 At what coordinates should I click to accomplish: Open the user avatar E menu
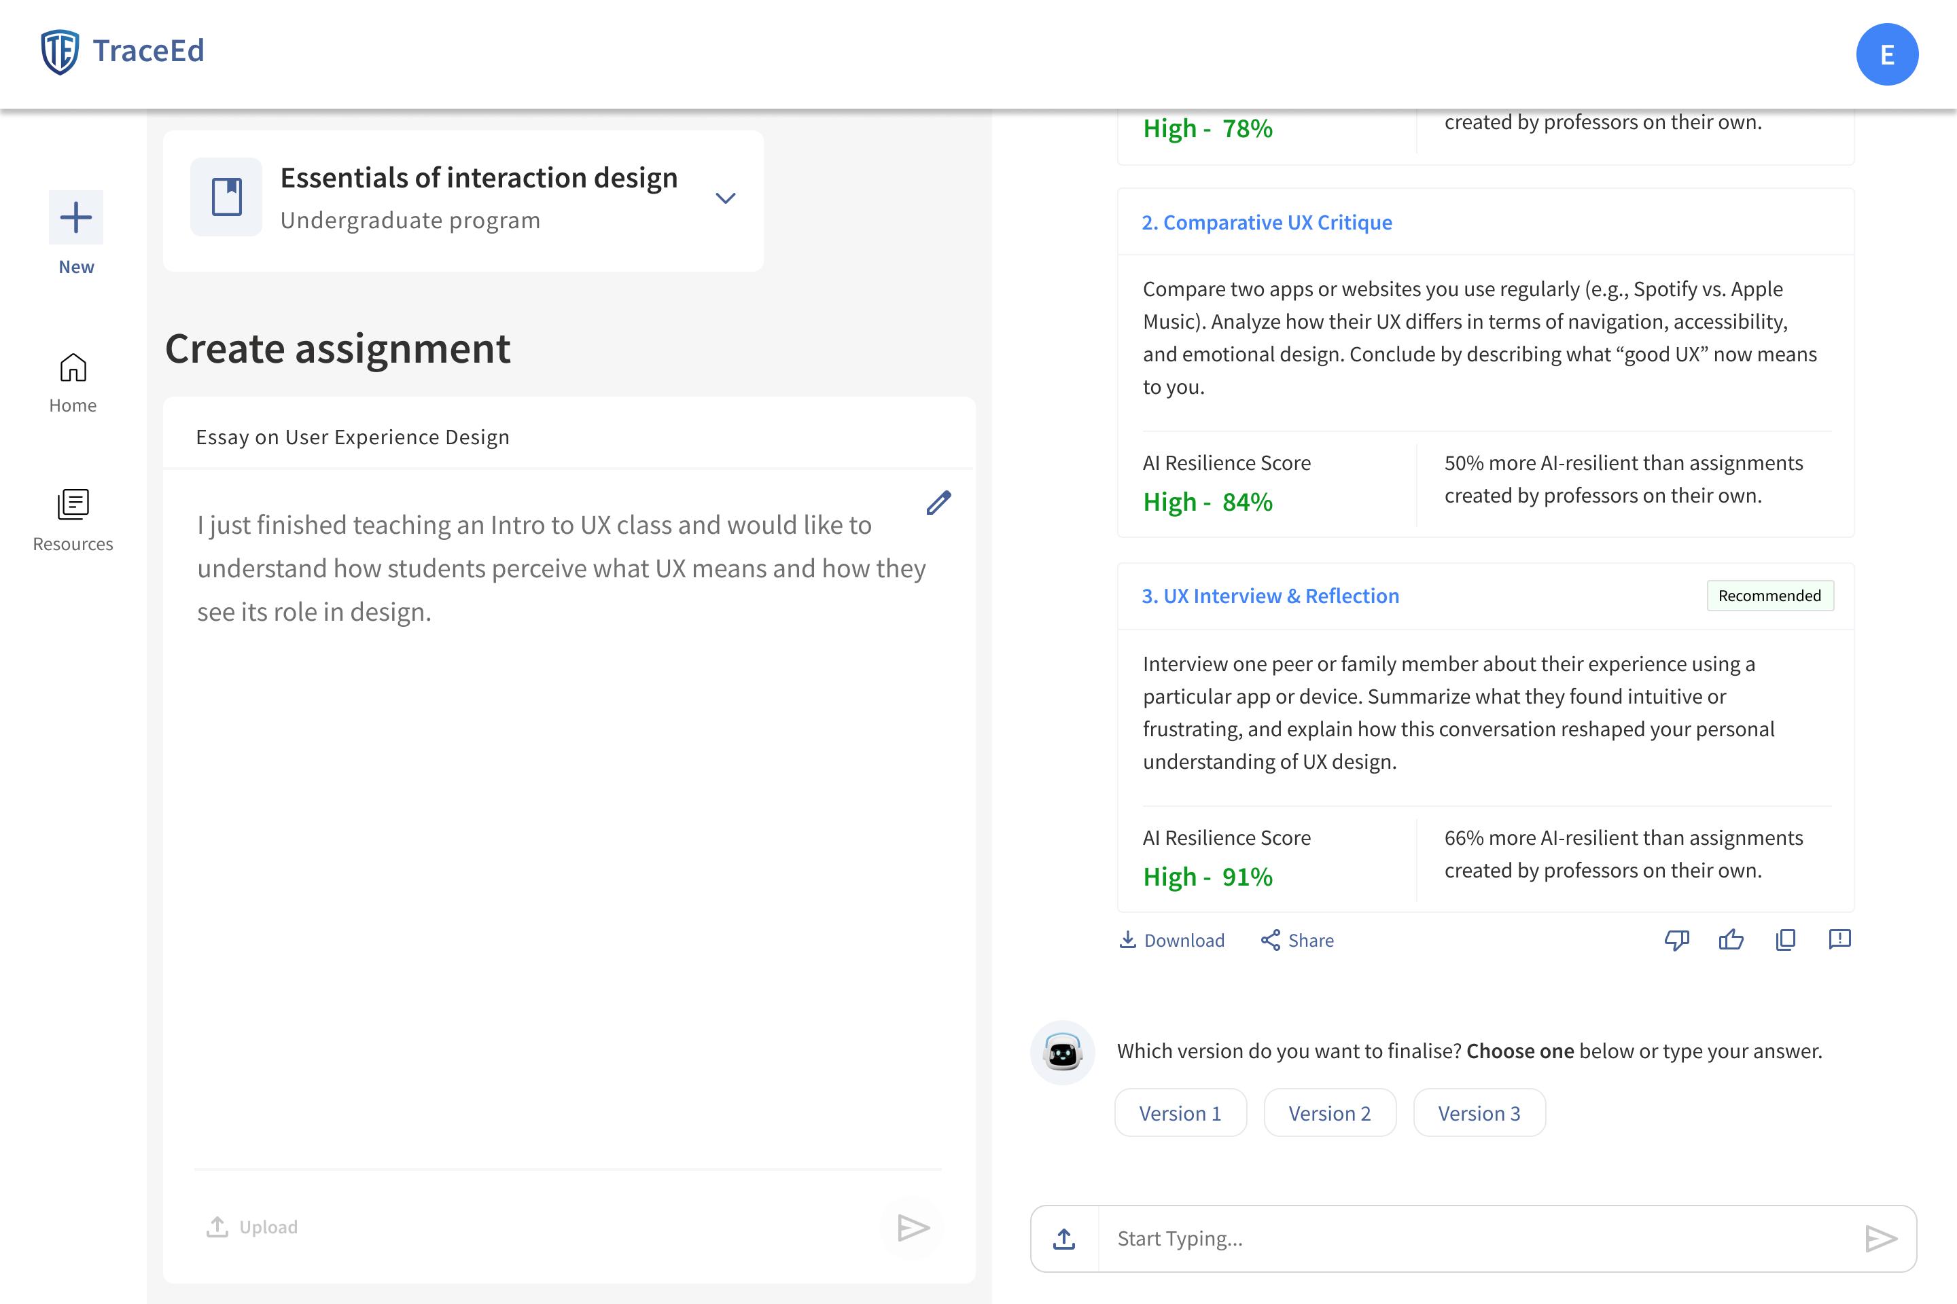[1887, 55]
